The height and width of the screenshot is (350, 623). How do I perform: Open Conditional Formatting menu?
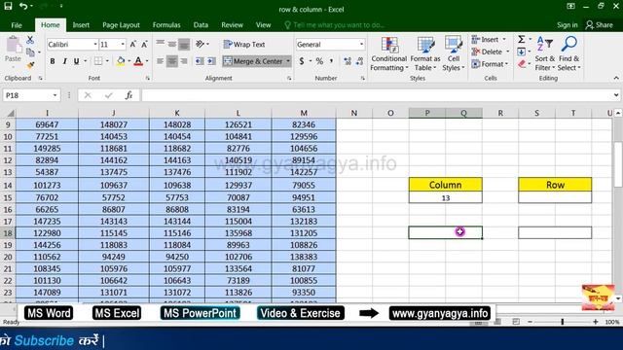(389, 54)
